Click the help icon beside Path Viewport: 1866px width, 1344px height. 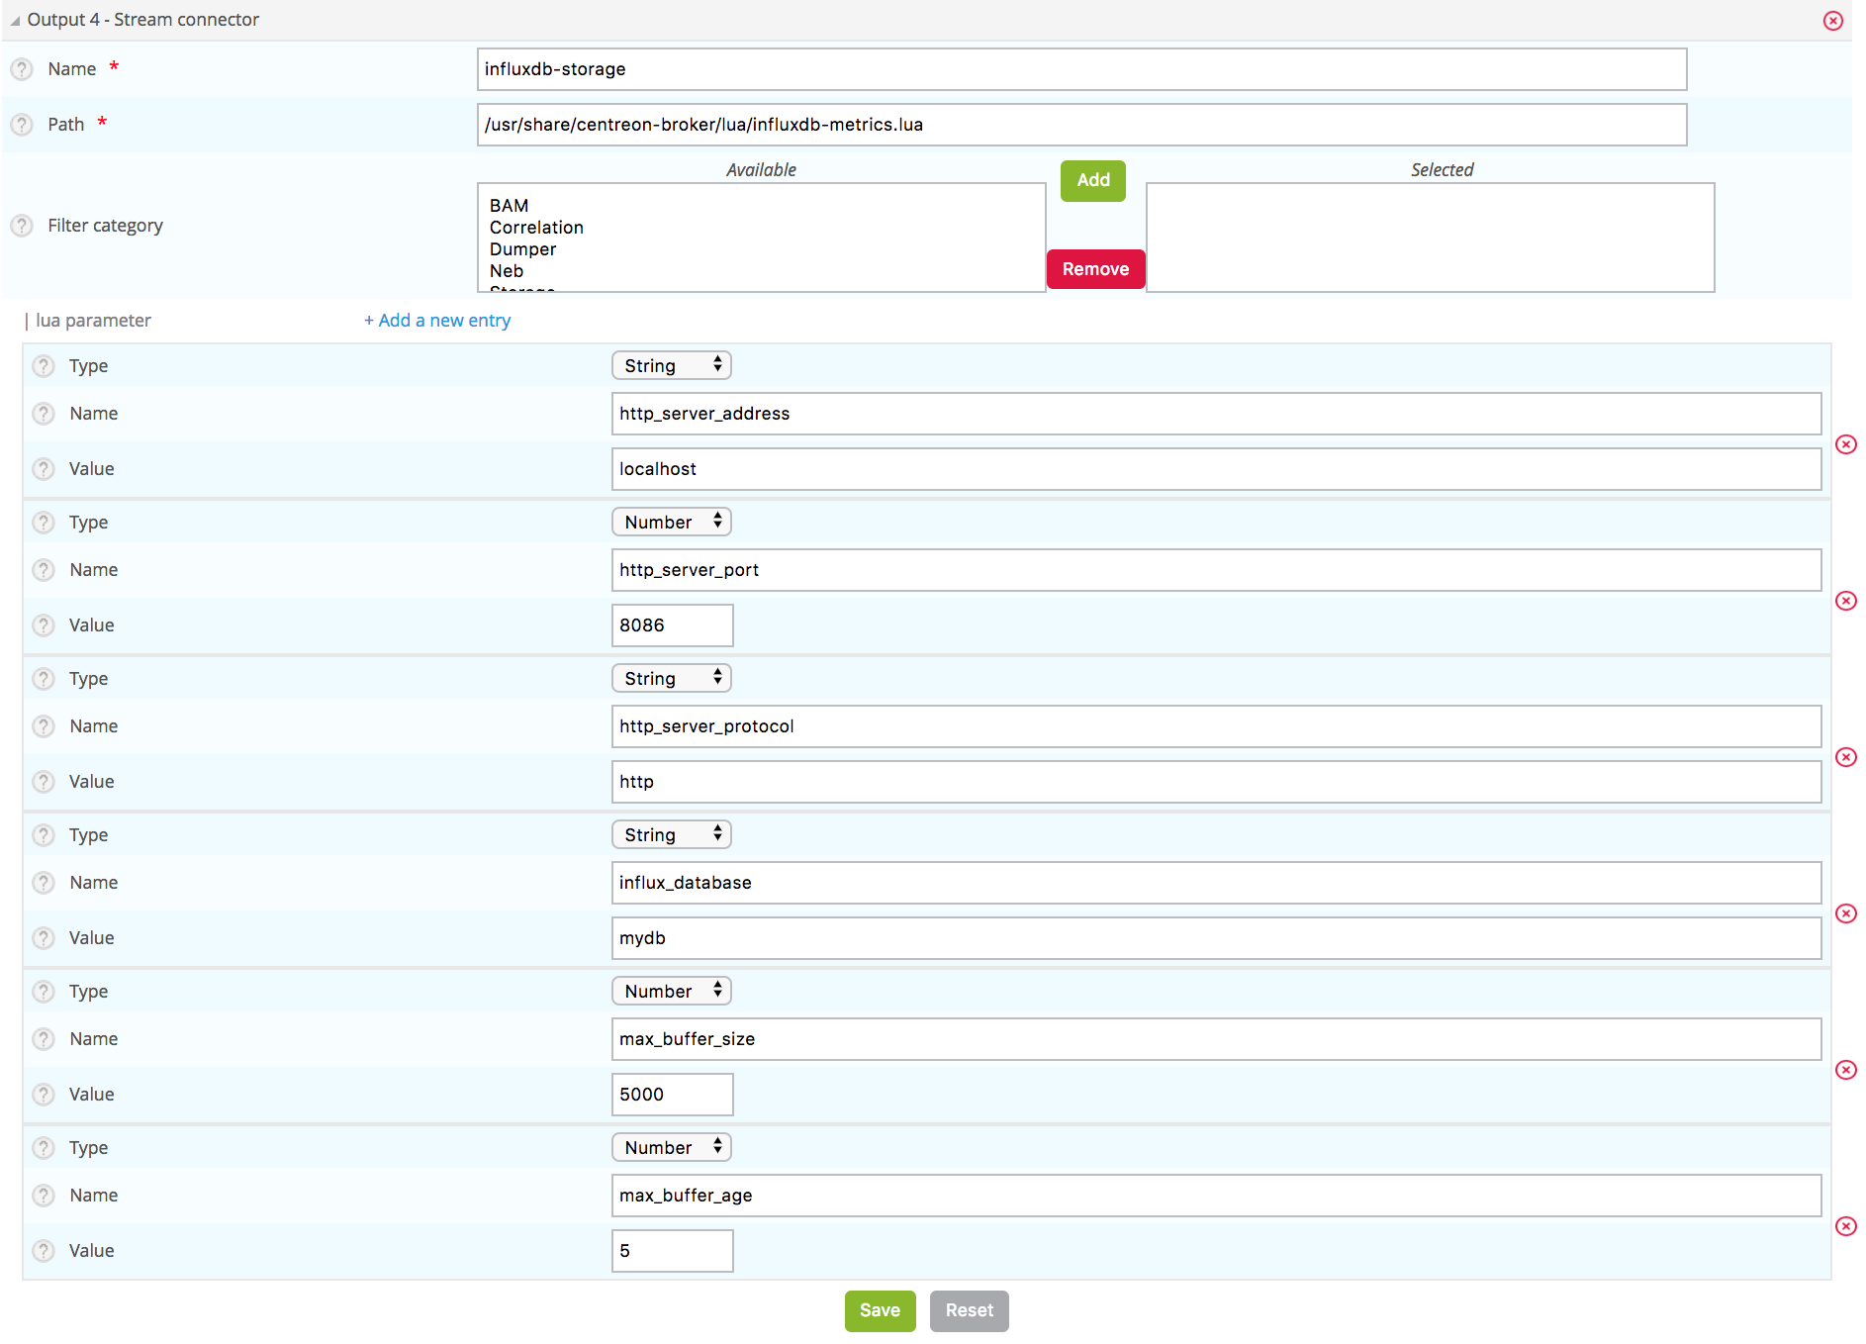click(x=22, y=125)
